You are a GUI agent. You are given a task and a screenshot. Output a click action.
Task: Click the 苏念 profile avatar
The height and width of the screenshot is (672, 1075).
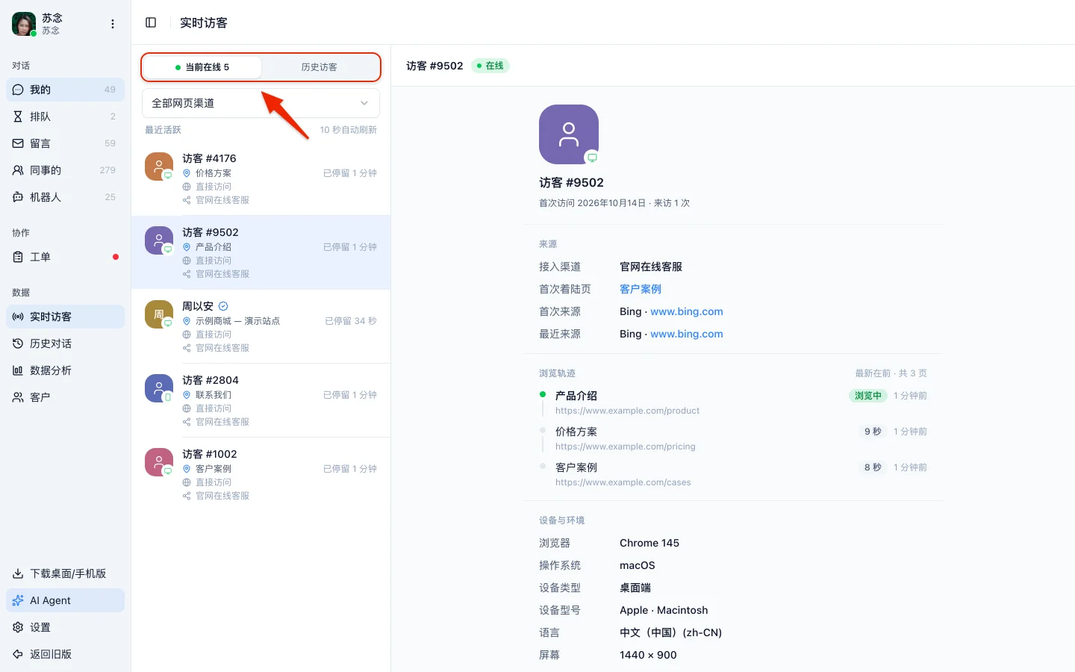tap(24, 24)
